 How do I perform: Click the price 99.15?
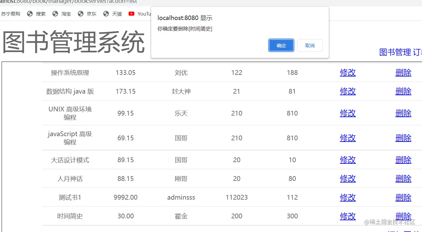click(x=125, y=113)
